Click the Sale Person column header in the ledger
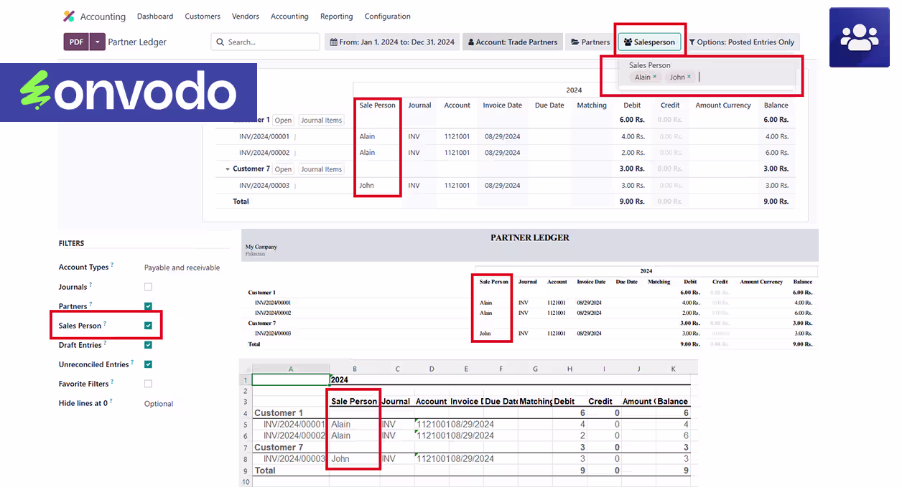 377,105
